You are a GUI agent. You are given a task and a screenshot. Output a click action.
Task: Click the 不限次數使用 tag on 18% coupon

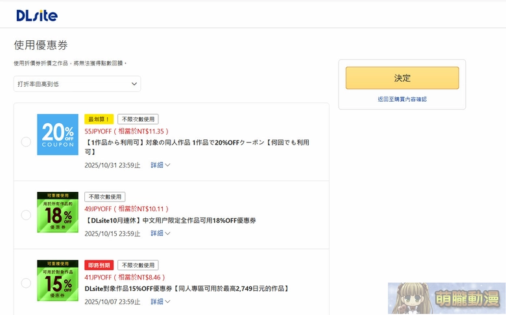pos(105,196)
